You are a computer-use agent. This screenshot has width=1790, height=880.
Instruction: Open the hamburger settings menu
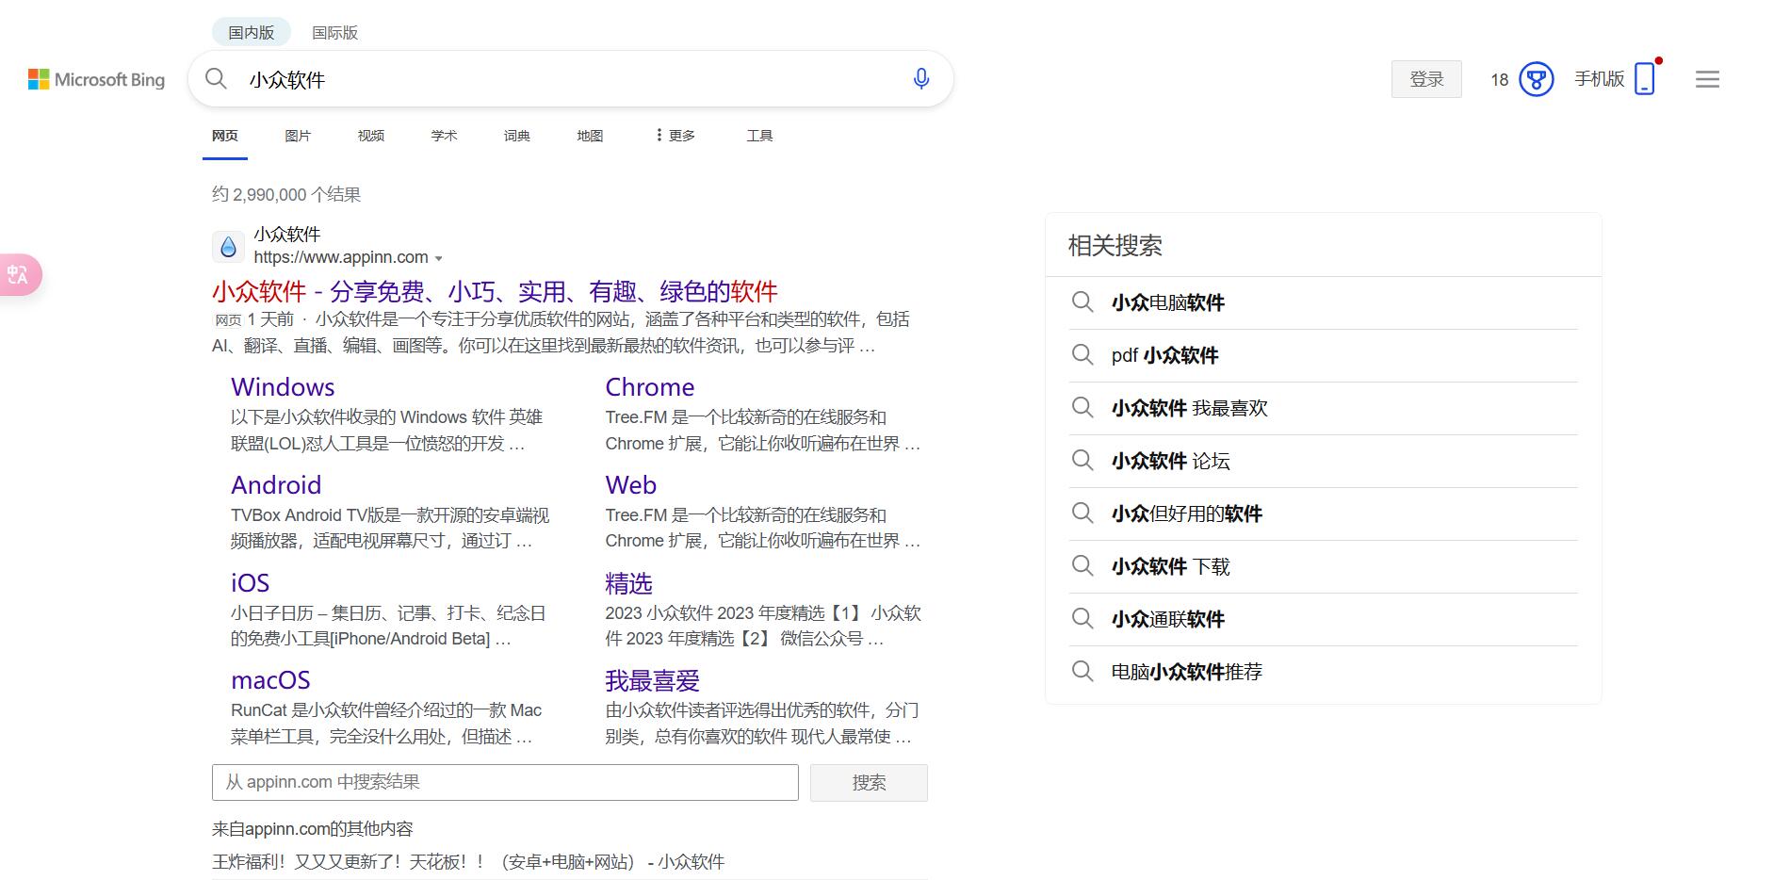pos(1707,80)
